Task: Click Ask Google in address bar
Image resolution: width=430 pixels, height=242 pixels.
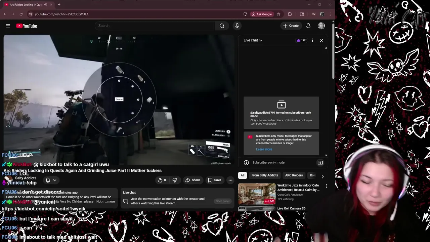Action: 262,14
